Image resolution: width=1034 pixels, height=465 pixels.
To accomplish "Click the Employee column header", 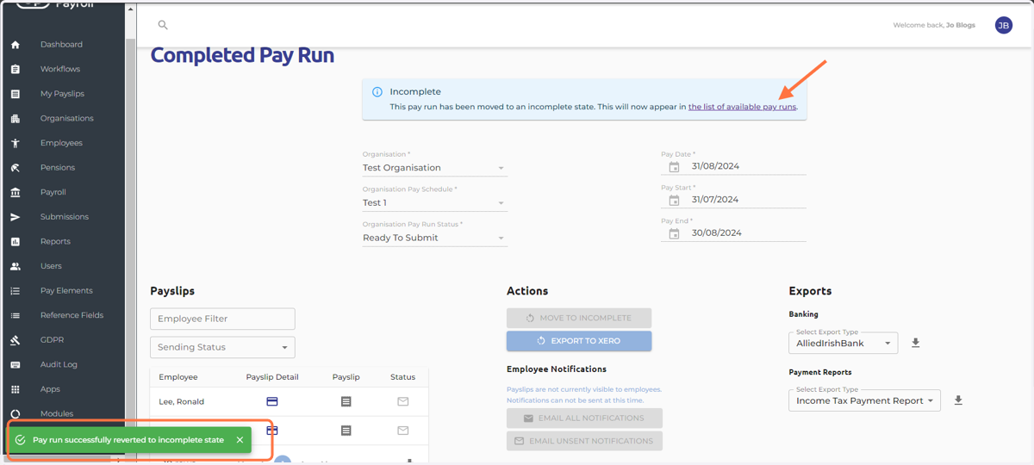I will 178,377.
